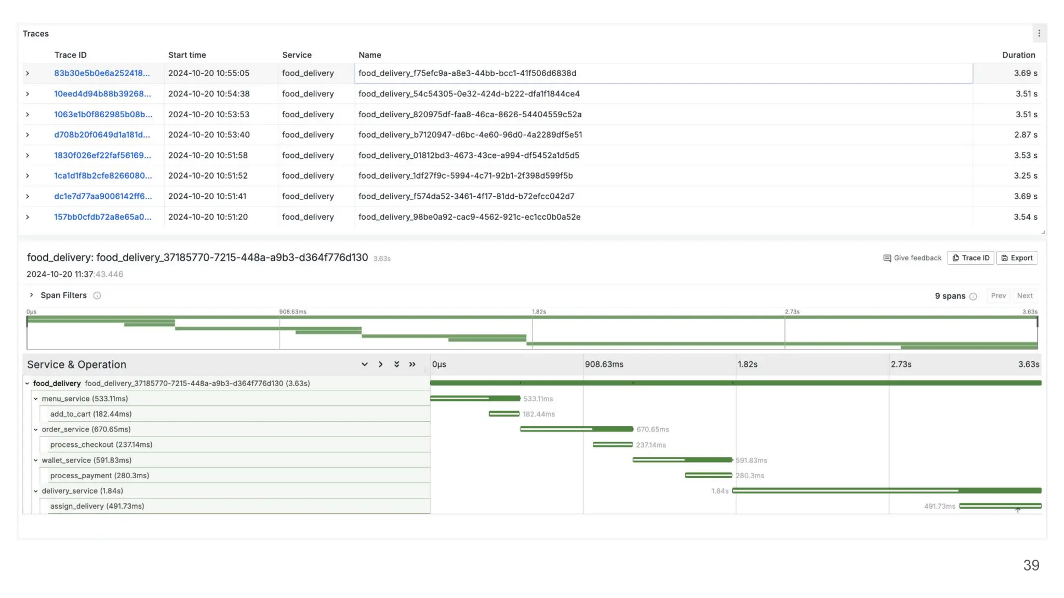
Task: Collapse the wallet_service span node
Action: (36, 460)
